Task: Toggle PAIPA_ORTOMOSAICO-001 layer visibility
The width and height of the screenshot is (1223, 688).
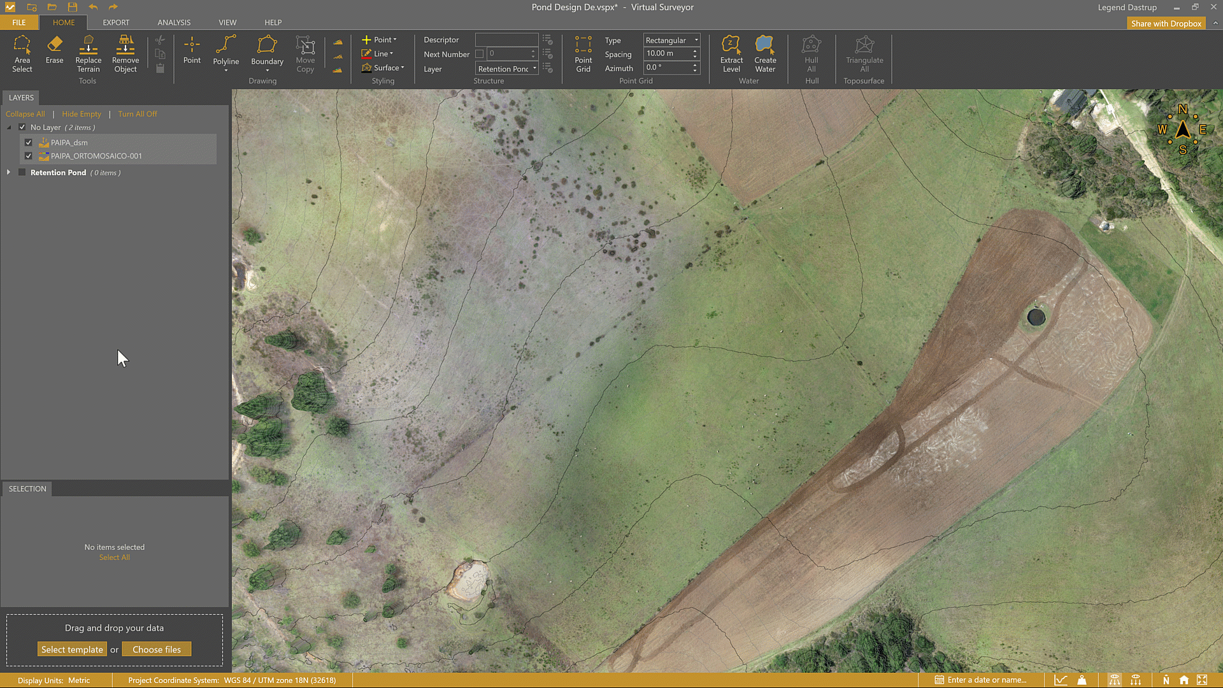Action: [29, 156]
